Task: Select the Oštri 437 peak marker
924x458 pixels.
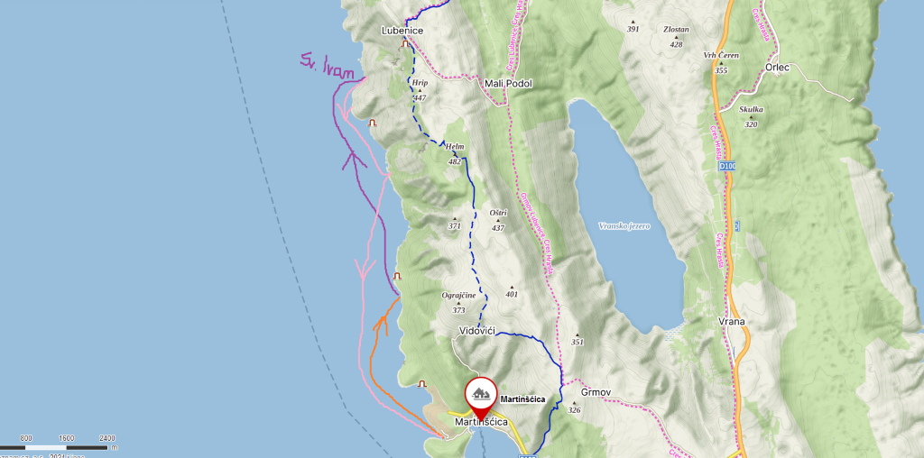Action: coord(498,220)
